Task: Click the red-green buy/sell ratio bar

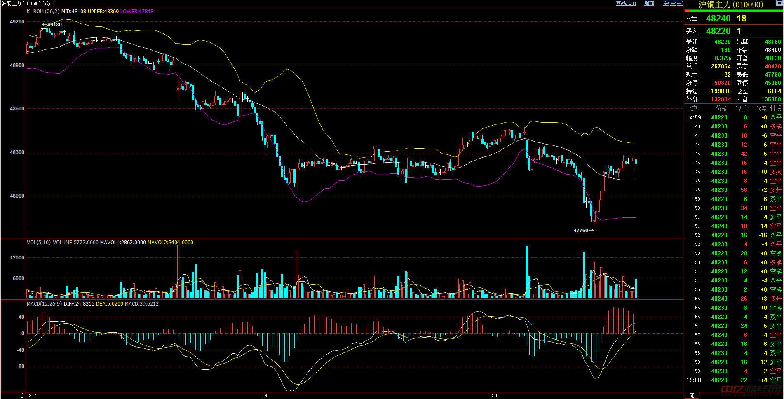Action: (x=734, y=11)
